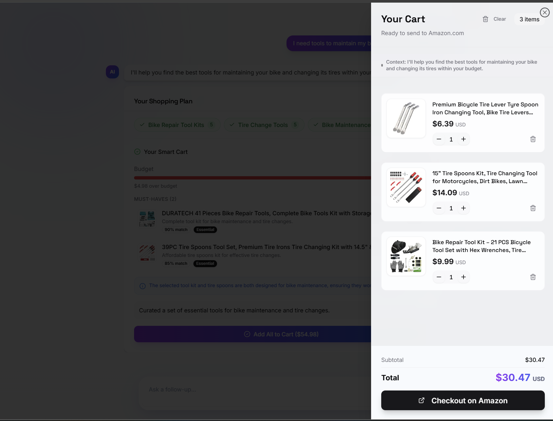Viewport: 553px width, 421px height.
Task: Delete the Bike Repair Tool Kit item
Action: (x=533, y=277)
